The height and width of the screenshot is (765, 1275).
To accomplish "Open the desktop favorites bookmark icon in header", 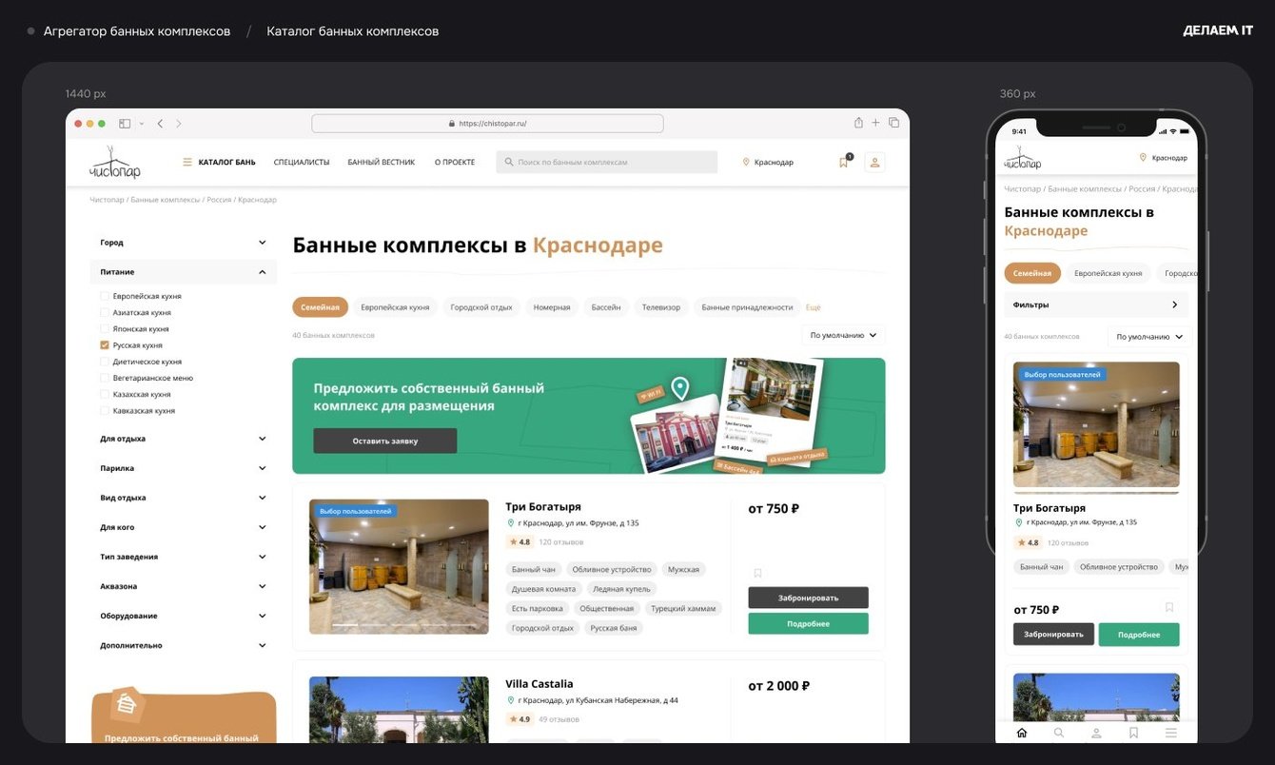I will coord(843,162).
